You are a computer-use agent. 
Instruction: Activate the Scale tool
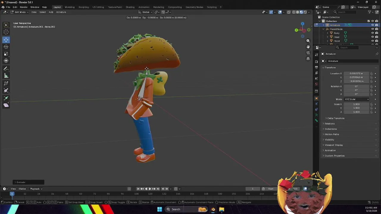pos(6,54)
